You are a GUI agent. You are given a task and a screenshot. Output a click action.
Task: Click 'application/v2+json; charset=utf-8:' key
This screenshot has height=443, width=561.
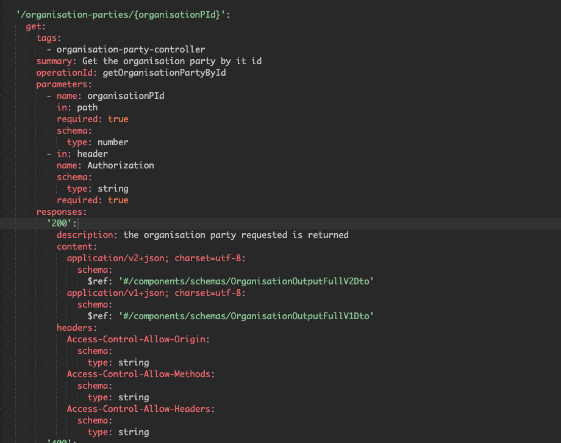(x=156, y=258)
